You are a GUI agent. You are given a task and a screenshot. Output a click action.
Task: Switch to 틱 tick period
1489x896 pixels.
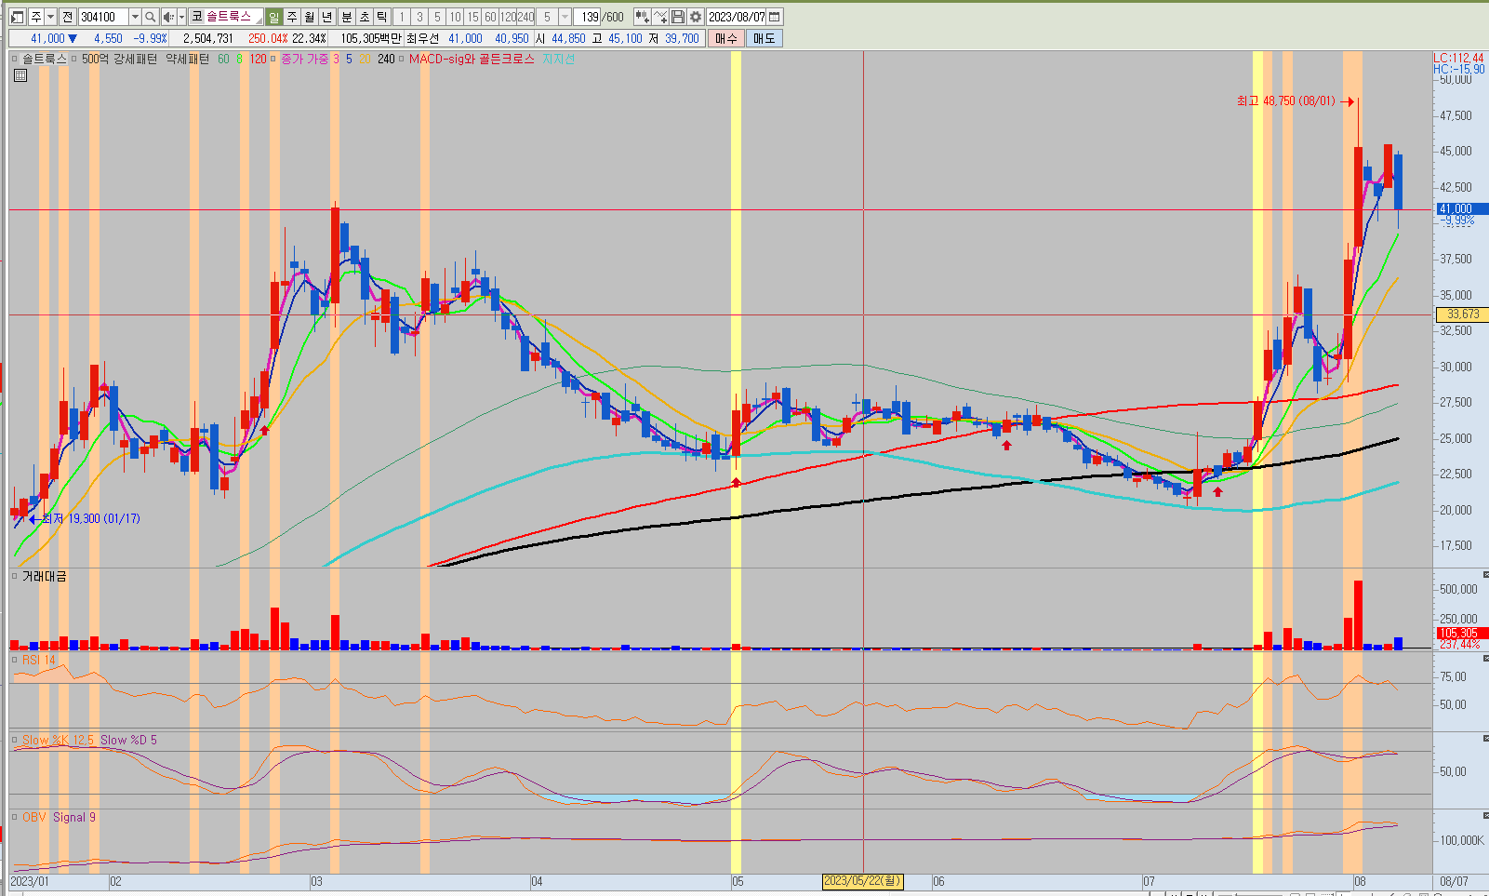click(x=382, y=17)
